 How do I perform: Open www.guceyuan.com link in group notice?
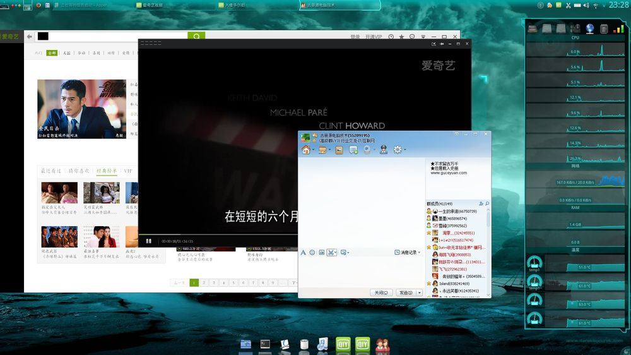coord(449,173)
